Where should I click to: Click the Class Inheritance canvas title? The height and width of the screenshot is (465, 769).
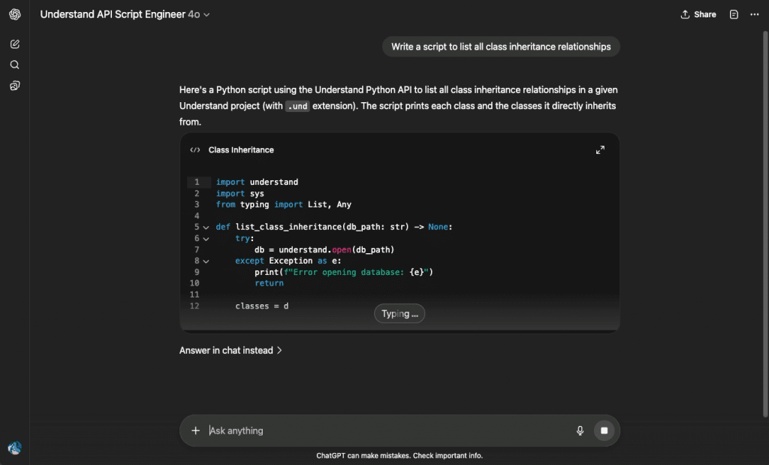(x=241, y=150)
